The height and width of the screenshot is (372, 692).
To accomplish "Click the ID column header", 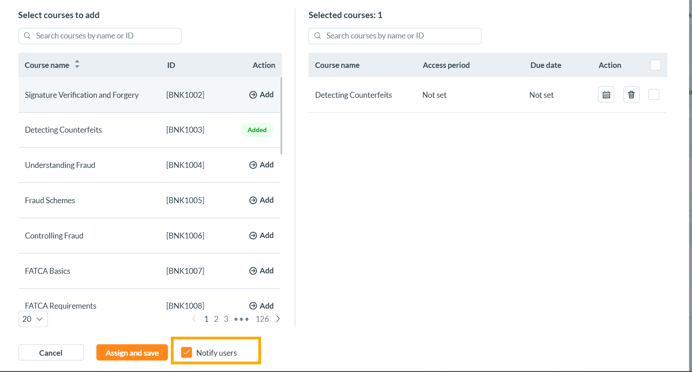I will click(x=171, y=65).
